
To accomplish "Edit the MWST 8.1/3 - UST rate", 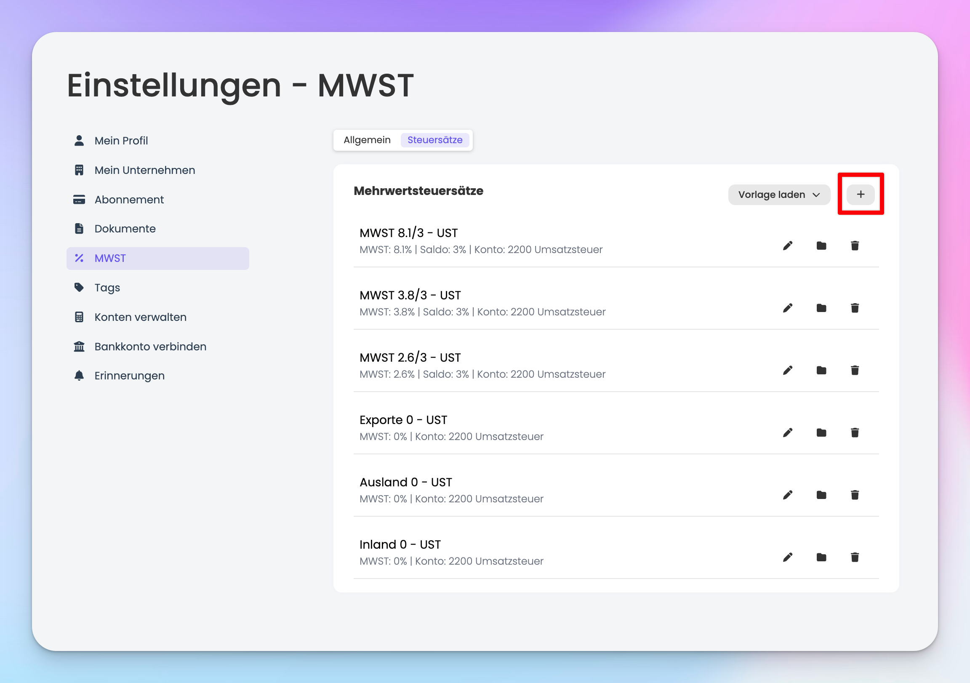I will (x=787, y=245).
